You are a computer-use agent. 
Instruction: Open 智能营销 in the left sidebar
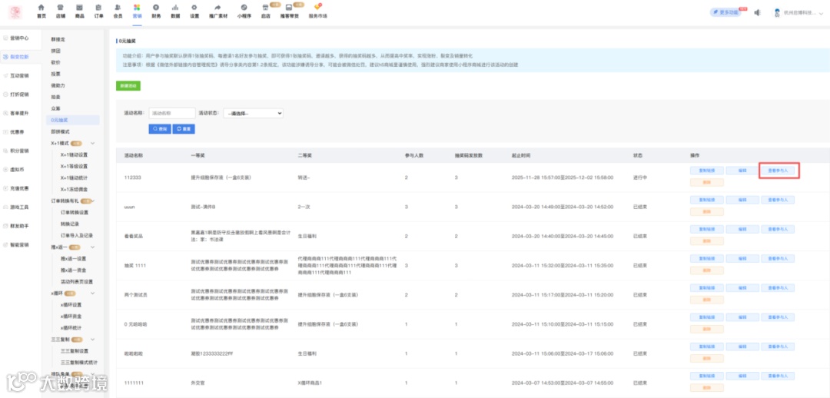click(19, 245)
